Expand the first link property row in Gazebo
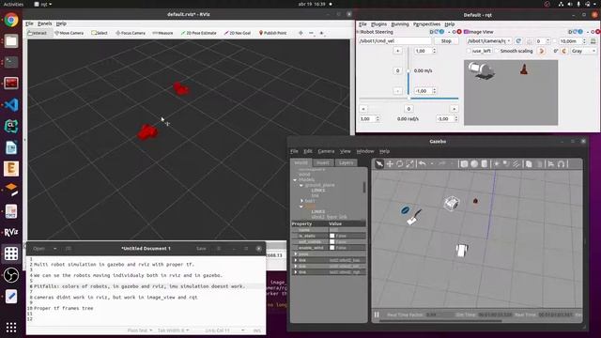 296,260
